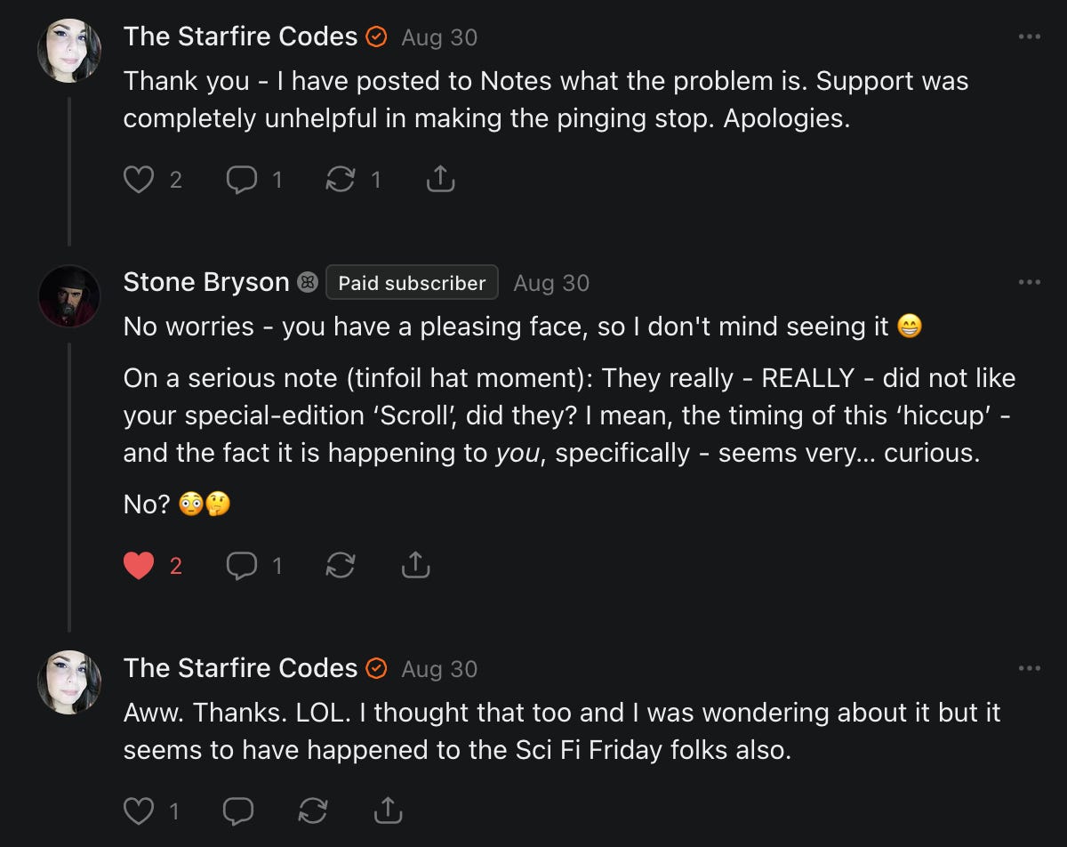Viewport: 1067px width, 847px height.
Task: Open Aug 30 timestamp on Stone Bryson's comment
Action: point(551,283)
